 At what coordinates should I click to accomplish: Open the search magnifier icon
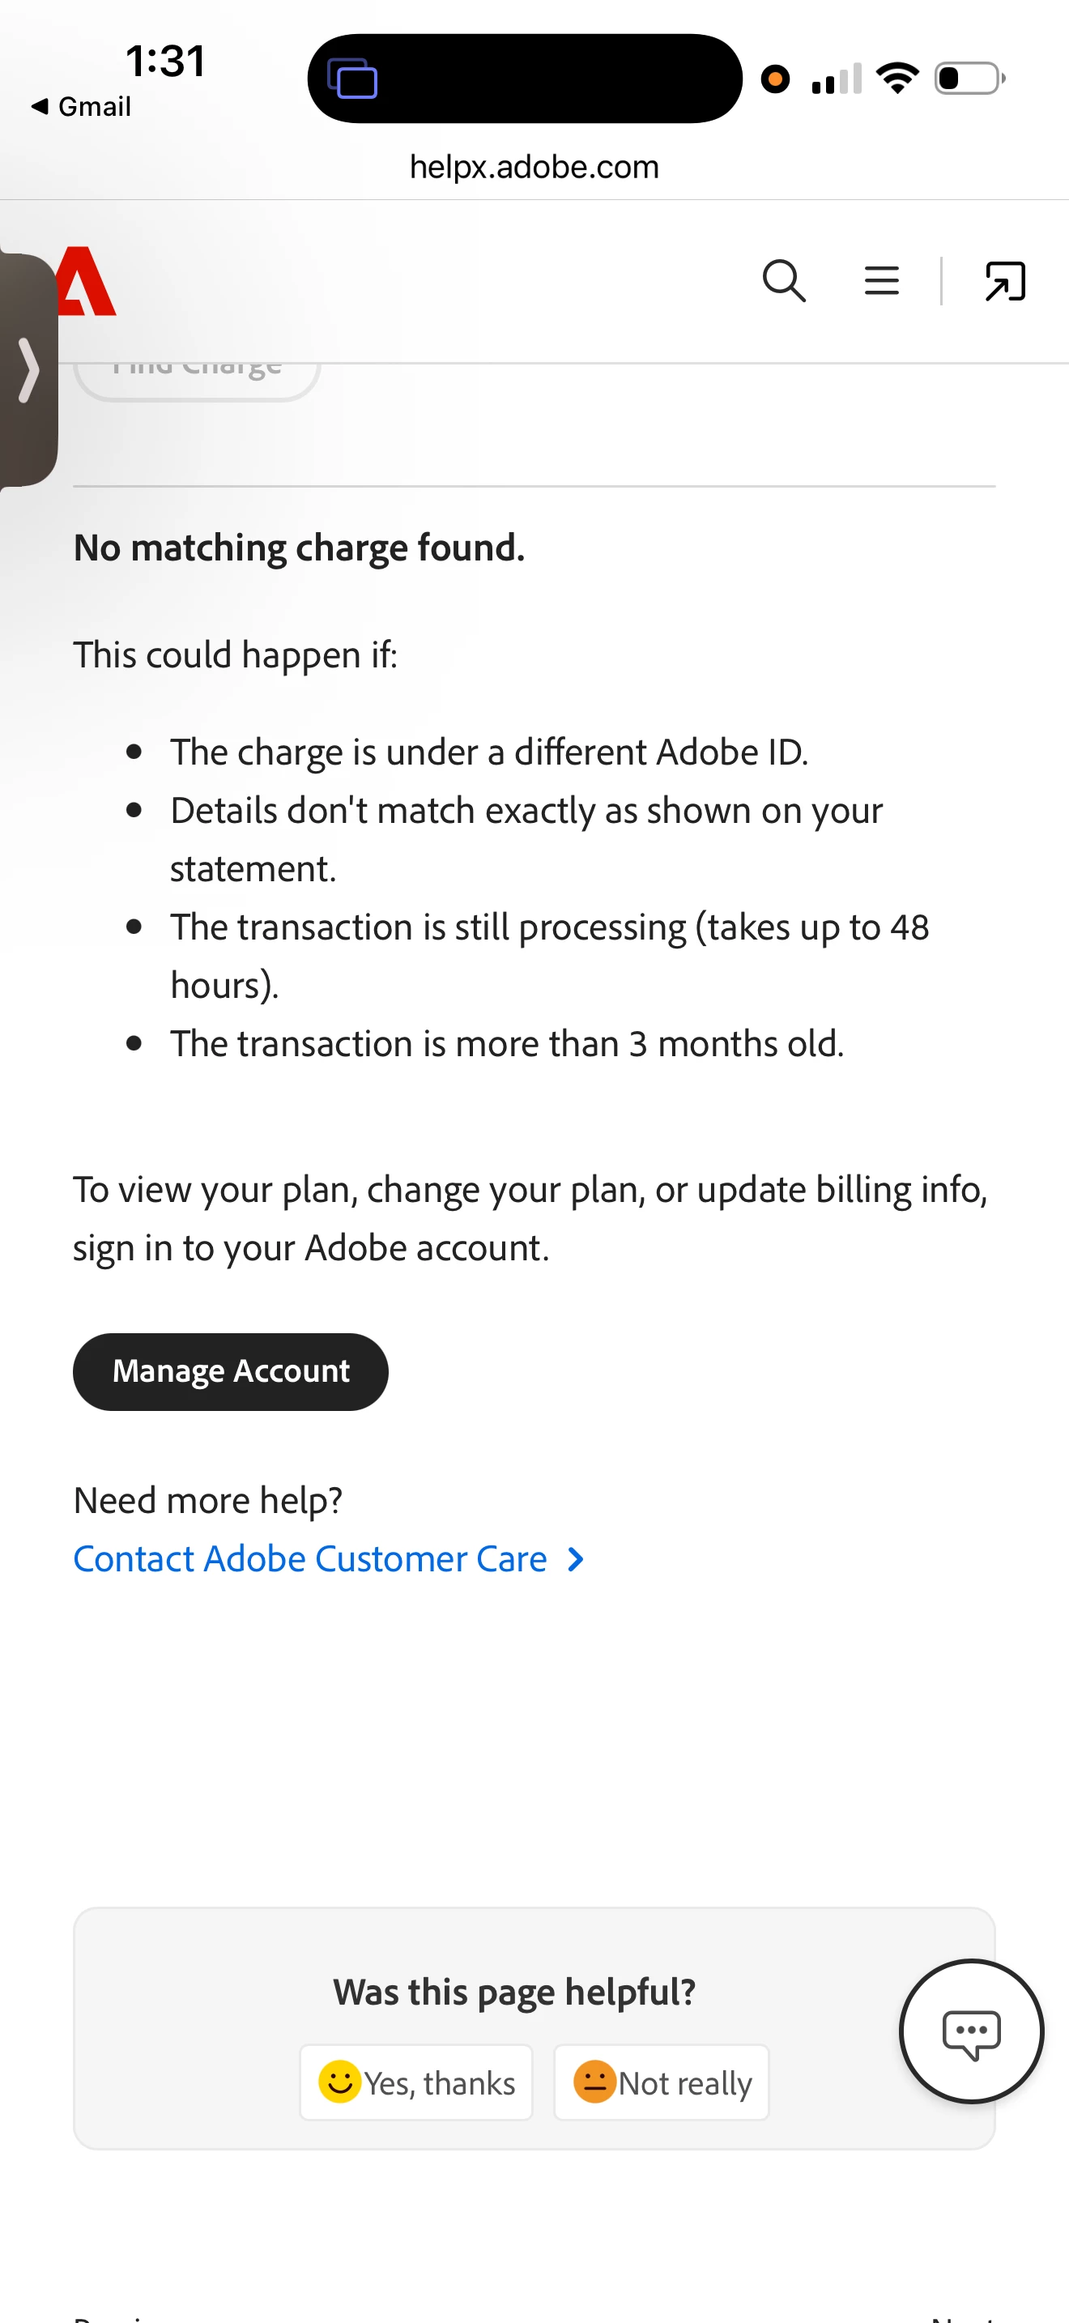tap(783, 280)
